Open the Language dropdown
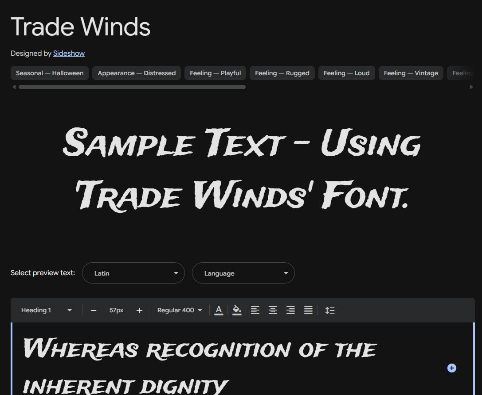This screenshot has height=395, width=482. (243, 273)
